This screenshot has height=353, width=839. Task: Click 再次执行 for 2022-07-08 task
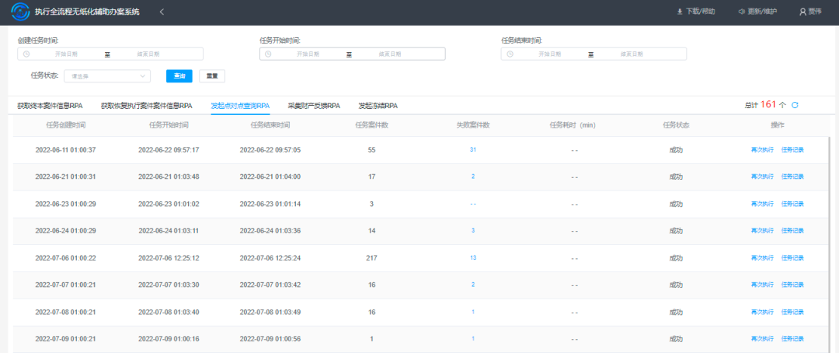click(x=762, y=312)
